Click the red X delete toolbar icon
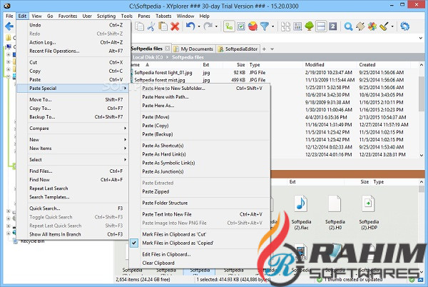Viewport: 428px width, 287px height. (x=175, y=27)
